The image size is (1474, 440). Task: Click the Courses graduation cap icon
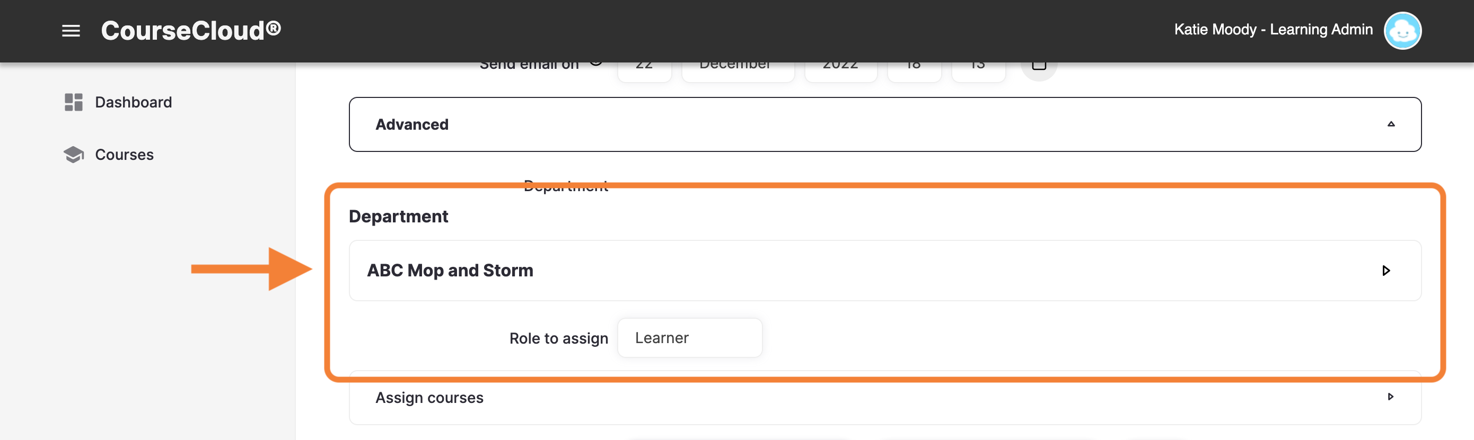74,155
